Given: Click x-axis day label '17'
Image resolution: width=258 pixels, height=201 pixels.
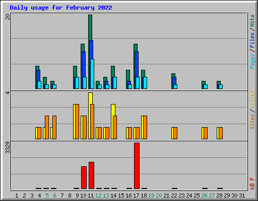Looking at the screenshot, I should pyautogui.click(x=136, y=195).
